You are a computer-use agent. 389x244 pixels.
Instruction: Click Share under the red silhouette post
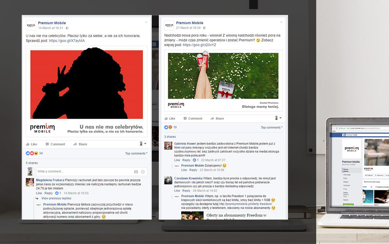click(80, 144)
